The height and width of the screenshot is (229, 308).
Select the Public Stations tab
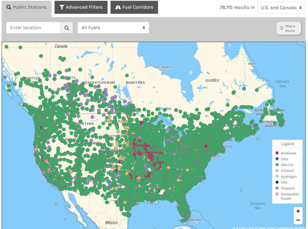27,7
